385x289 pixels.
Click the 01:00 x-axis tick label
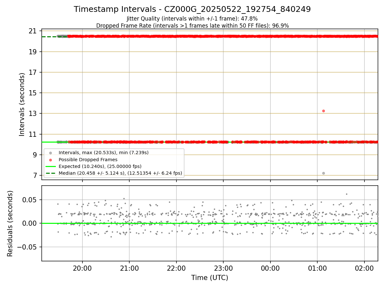coord(317,268)
